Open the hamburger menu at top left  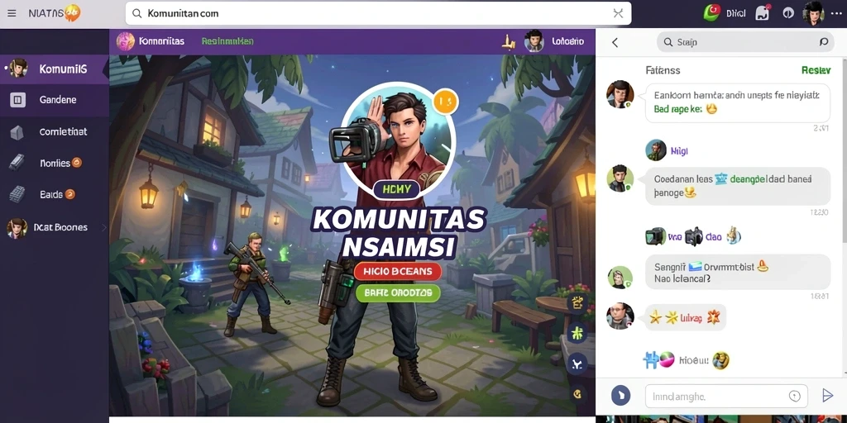[x=12, y=13]
